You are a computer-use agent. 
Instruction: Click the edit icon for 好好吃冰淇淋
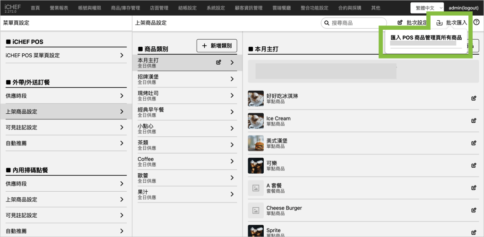tap(474, 98)
